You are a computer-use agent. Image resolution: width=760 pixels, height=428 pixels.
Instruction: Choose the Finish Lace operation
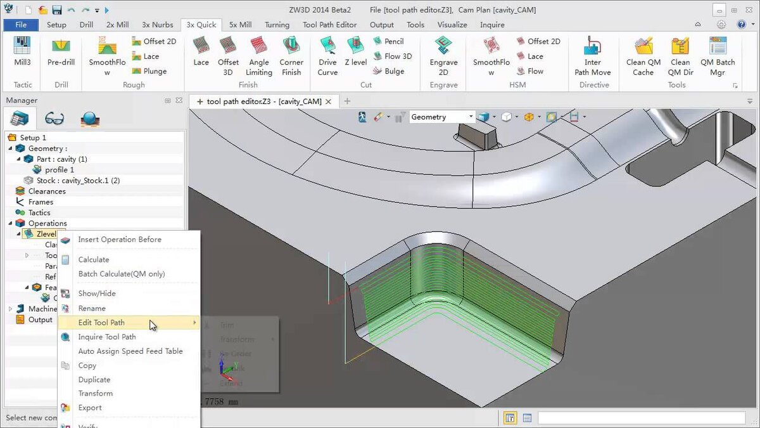coord(201,51)
